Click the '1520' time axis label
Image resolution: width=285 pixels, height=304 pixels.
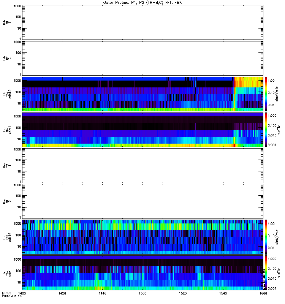pyautogui.click(x=183, y=293)
